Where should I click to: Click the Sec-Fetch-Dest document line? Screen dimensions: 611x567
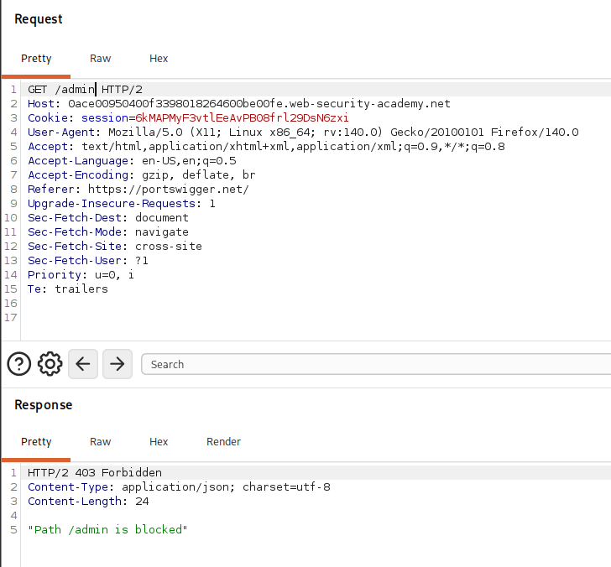[x=108, y=218]
